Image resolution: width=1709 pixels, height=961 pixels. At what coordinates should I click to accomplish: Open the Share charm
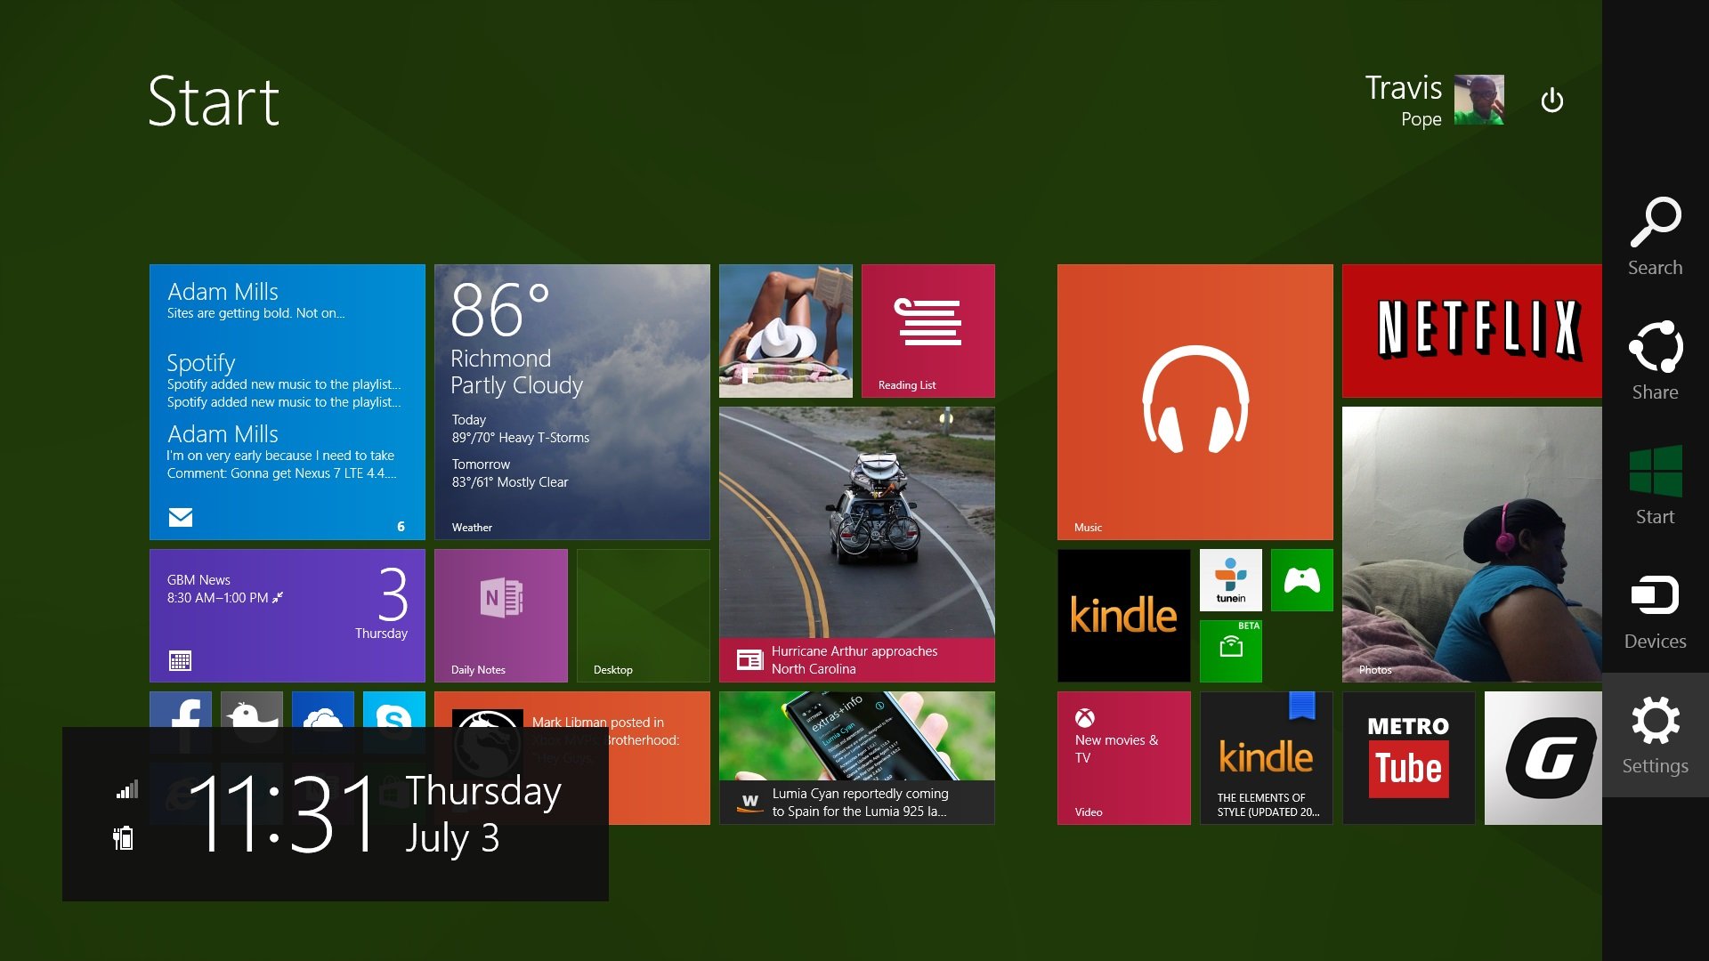click(1655, 361)
